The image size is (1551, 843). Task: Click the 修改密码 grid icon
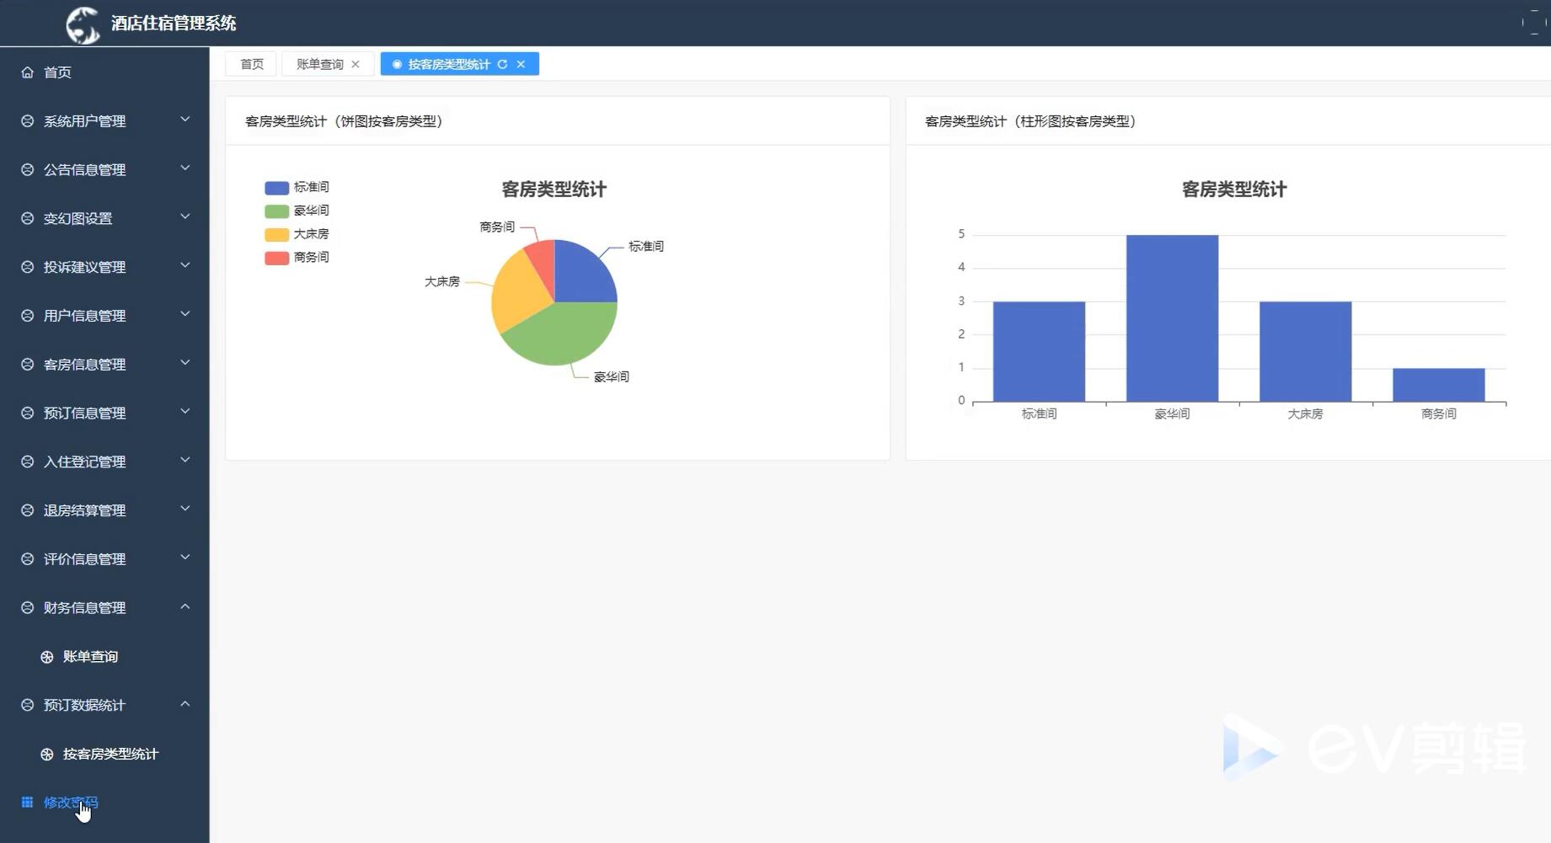pos(26,802)
